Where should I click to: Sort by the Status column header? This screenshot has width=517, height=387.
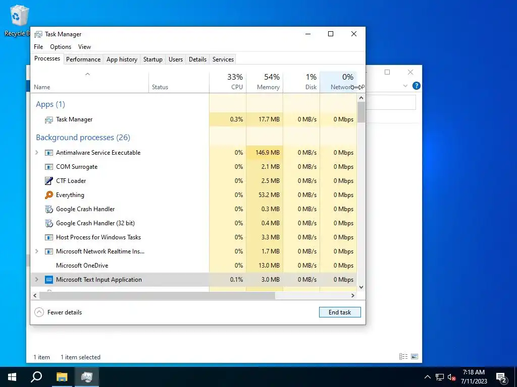coord(179,82)
